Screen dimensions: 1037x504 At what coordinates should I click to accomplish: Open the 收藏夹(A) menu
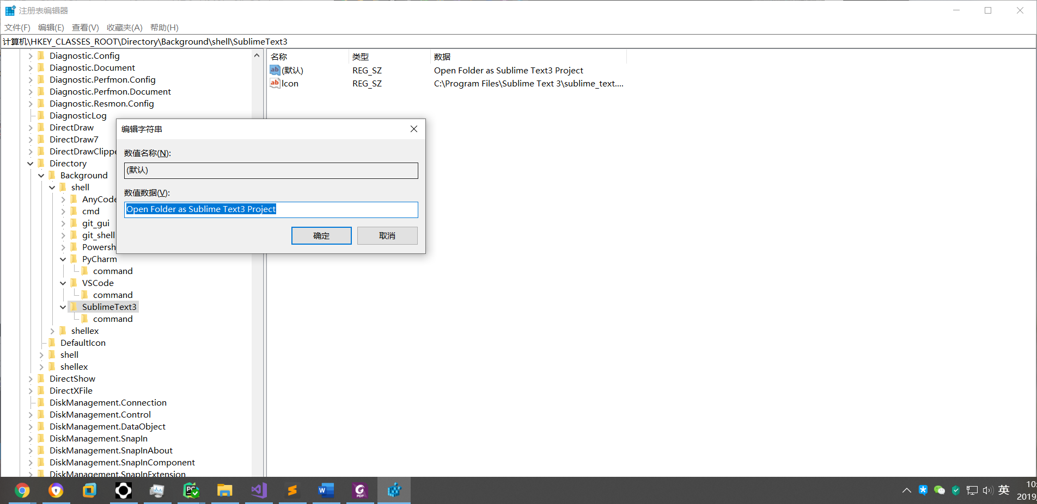click(125, 27)
